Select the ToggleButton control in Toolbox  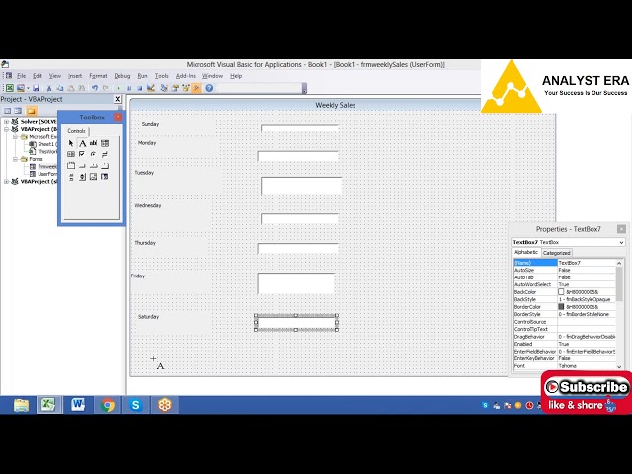pyautogui.click(x=105, y=154)
